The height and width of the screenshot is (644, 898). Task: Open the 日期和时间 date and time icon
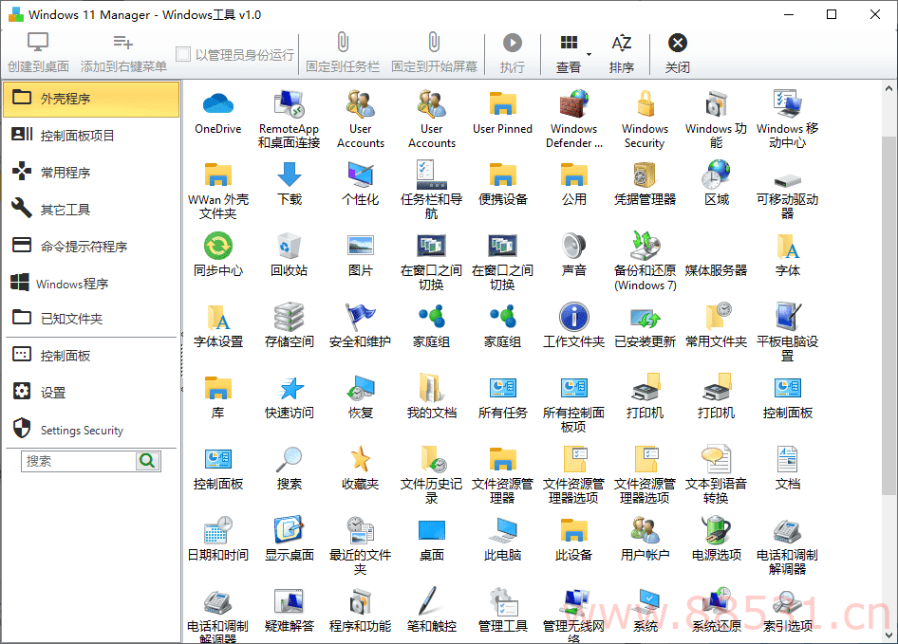(217, 531)
